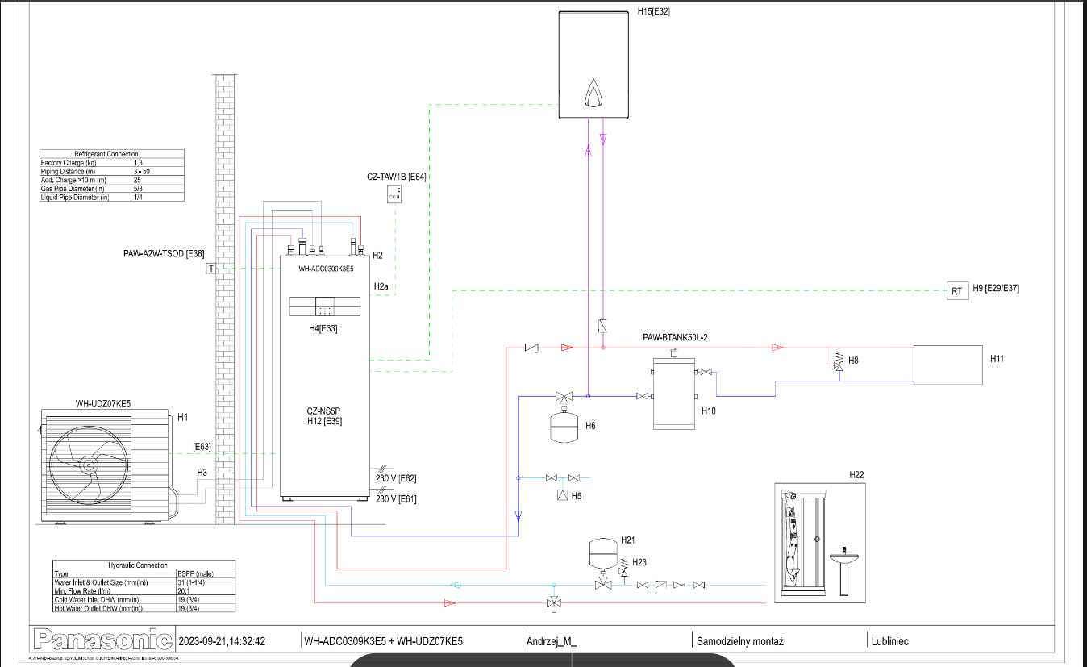Click the 'CZ-TAW1B [E64]' label
Viewport: 1087px width, 667px height.
coord(396,177)
